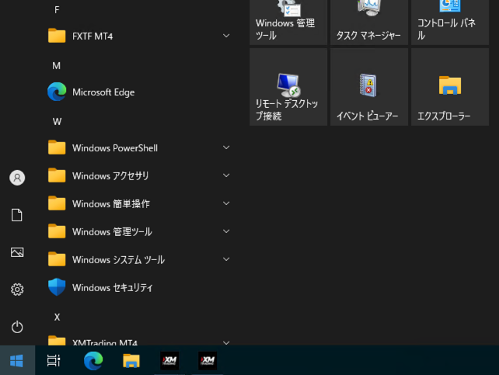Click the letter F section header
The image size is (499, 375).
(x=57, y=10)
